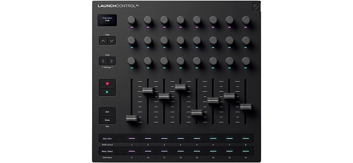
Task: Toggle the Solo/Arm pad numbered 4
Action: coord(180,138)
